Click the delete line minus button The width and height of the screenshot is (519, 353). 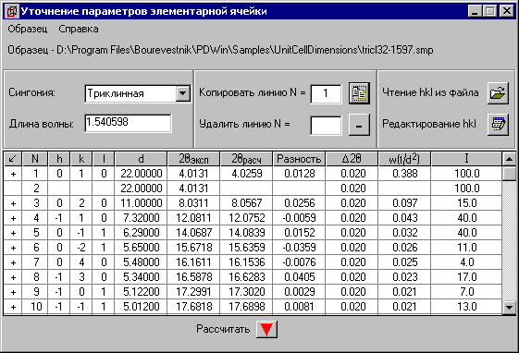point(359,125)
